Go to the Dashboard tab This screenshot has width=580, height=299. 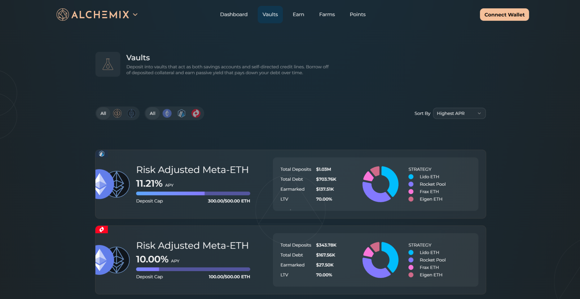point(234,15)
